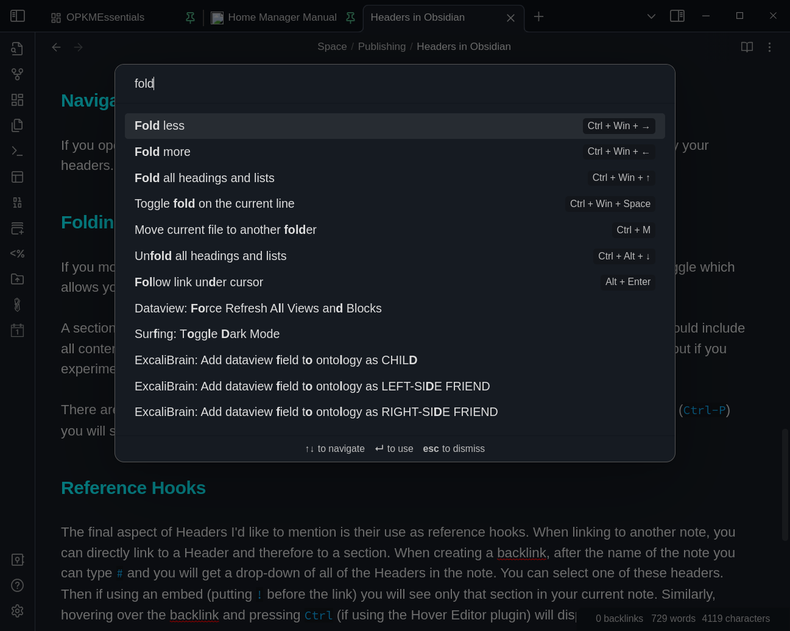Toggle the left sidebar panel
This screenshot has height=631, width=790.
[x=18, y=16]
